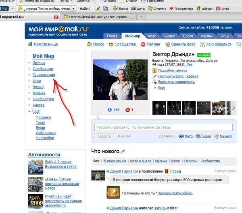The image size is (242, 213).
Task: Open Подарки in the left menu
Action: click(43, 117)
